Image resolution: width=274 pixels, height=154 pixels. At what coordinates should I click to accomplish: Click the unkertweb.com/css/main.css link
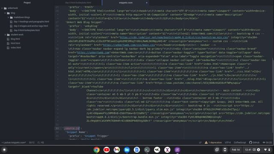click(129, 45)
